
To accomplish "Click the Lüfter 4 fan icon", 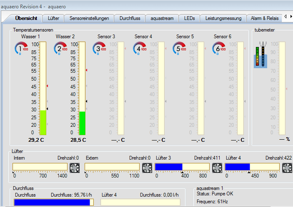I will point(287,168).
